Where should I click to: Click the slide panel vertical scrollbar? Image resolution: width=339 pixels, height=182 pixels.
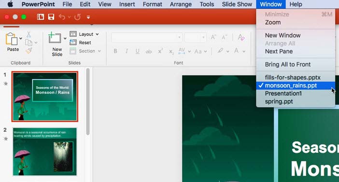pos(88,102)
